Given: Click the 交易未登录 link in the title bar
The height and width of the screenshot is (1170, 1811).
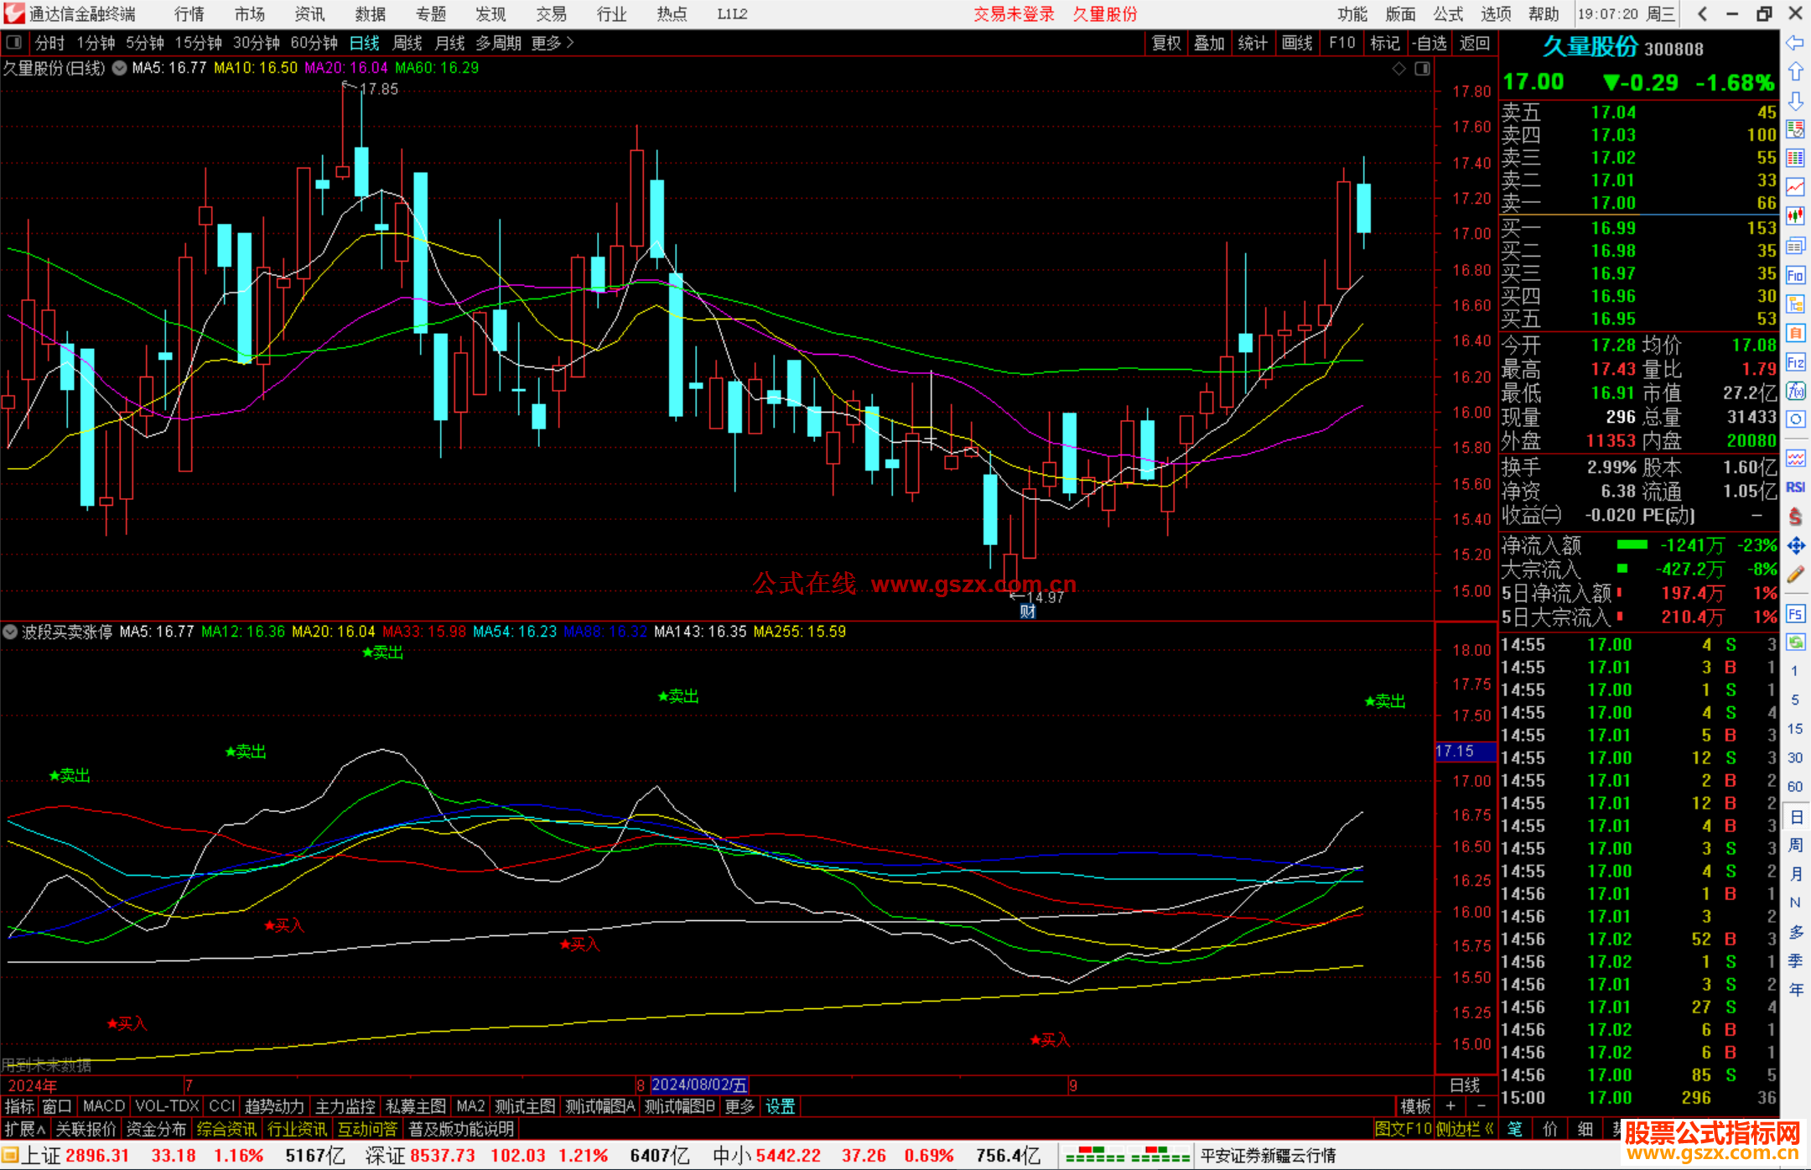Looking at the screenshot, I should coord(1014,13).
